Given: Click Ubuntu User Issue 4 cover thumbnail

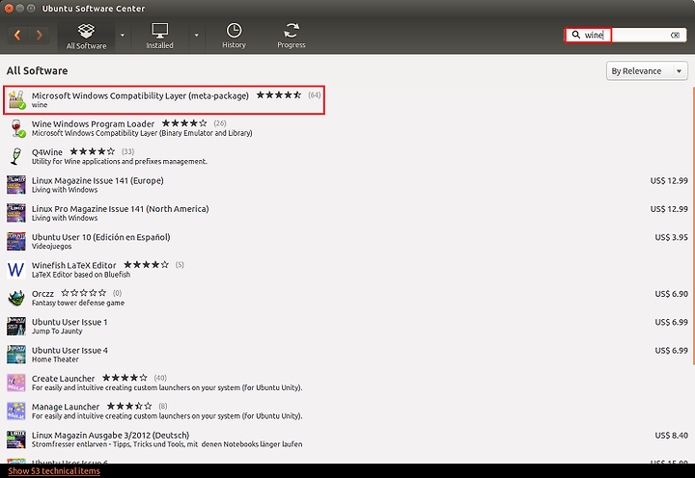Looking at the screenshot, I should coord(16,355).
